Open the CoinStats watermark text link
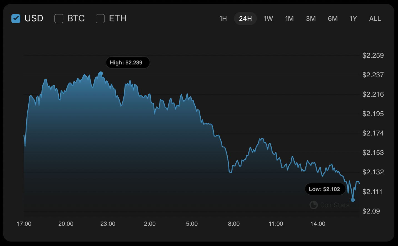The image size is (398, 246). tap(335, 205)
